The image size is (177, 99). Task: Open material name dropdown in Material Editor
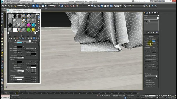[24, 41]
